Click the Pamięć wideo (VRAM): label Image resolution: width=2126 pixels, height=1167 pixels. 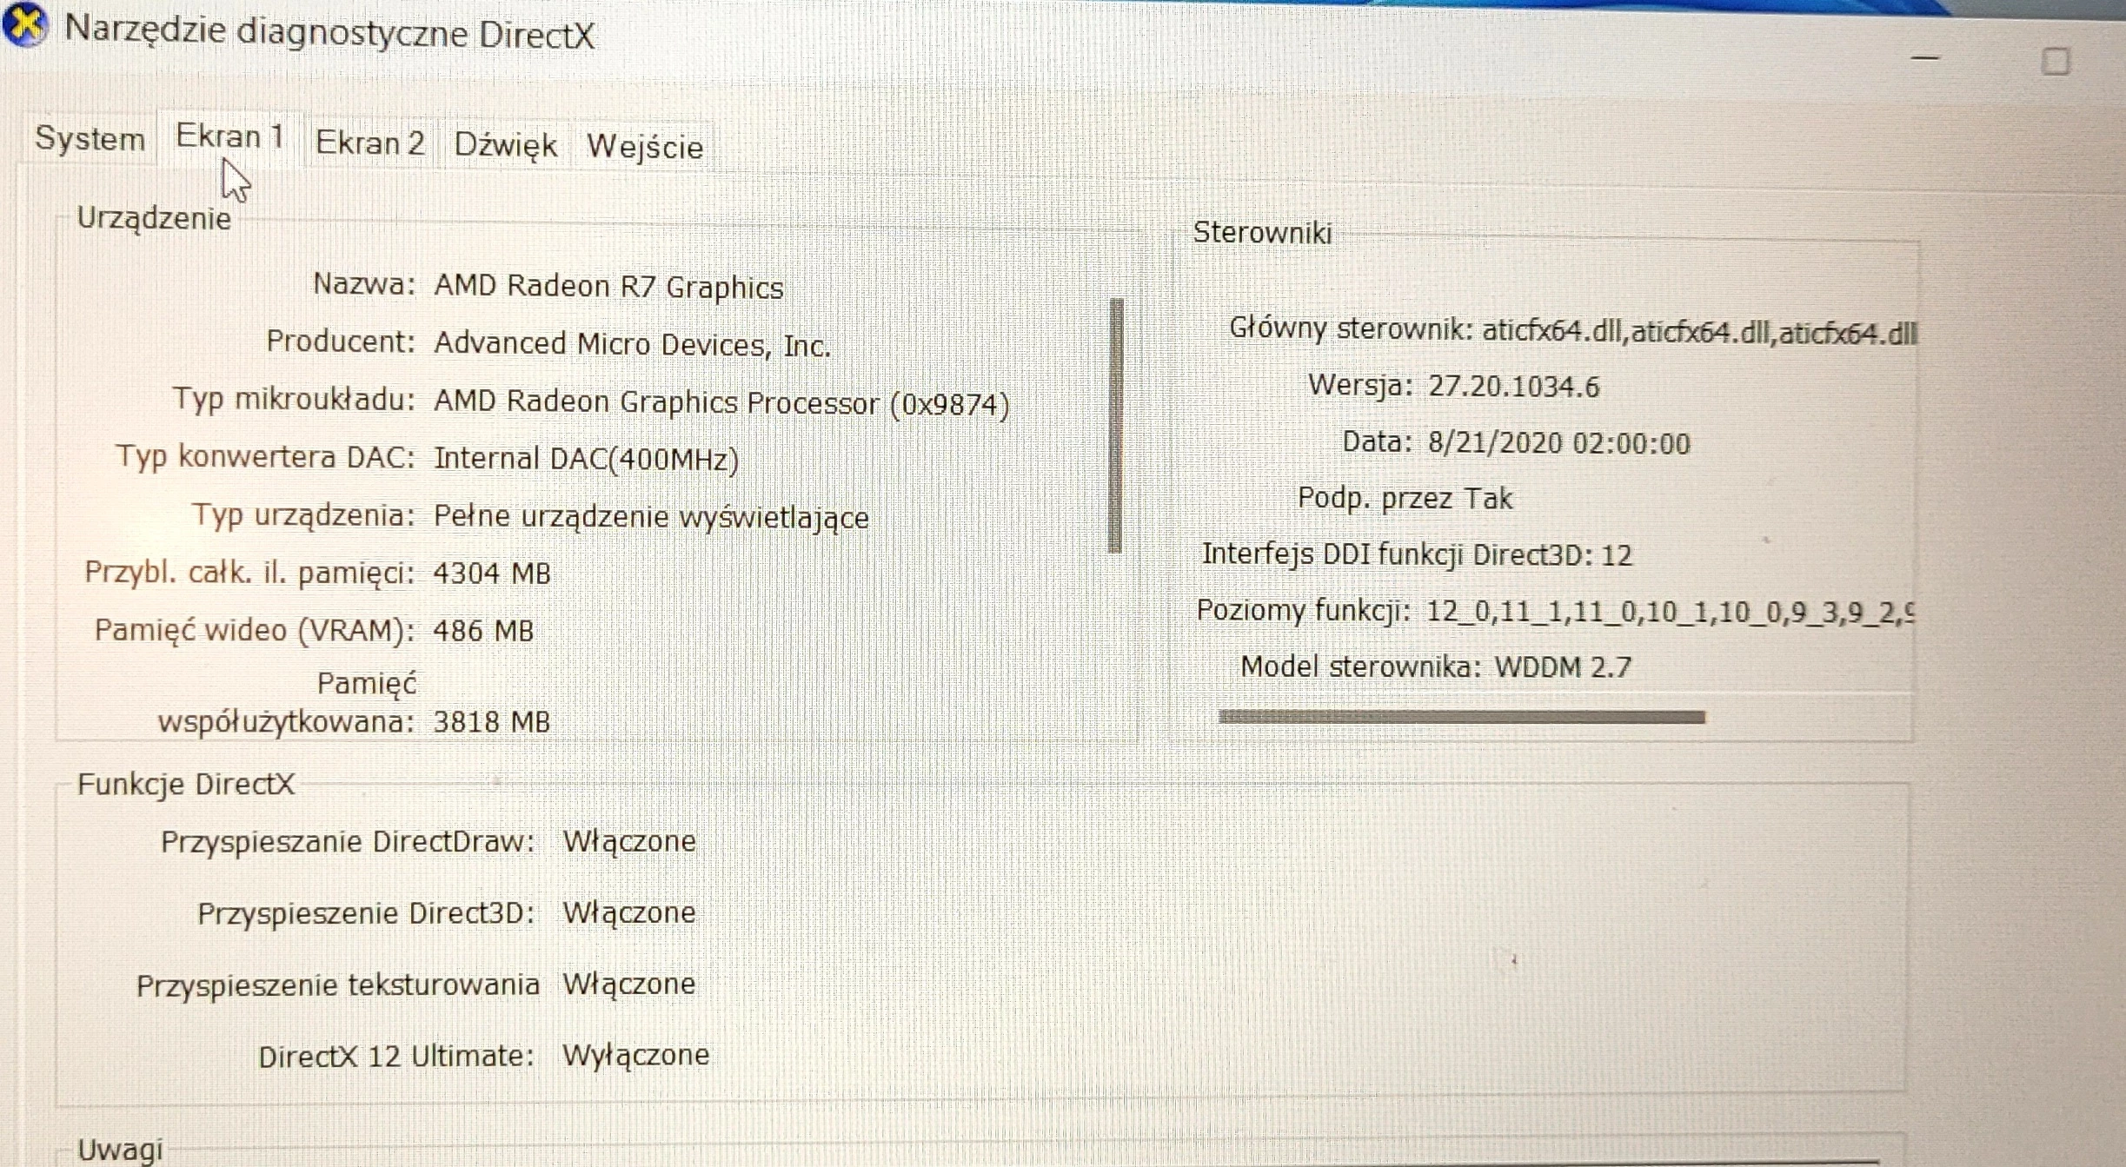(x=255, y=631)
